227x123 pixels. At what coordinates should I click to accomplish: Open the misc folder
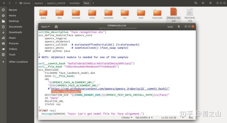tap(92, 14)
